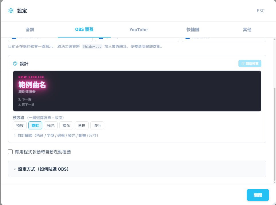Enable auto-start overlay on app launch checkbox
The width and height of the screenshot is (276, 205).
(10, 152)
